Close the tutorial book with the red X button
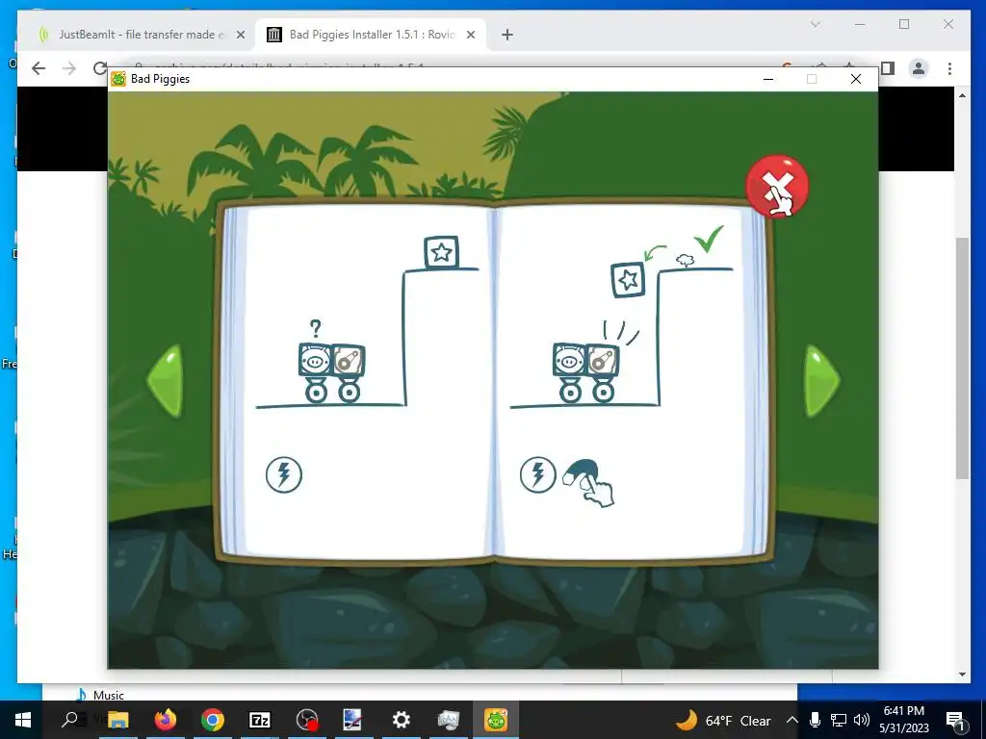The image size is (986, 739). [x=777, y=187]
